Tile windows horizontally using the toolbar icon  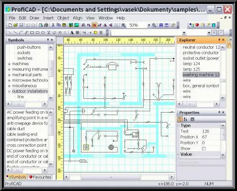click(161, 25)
